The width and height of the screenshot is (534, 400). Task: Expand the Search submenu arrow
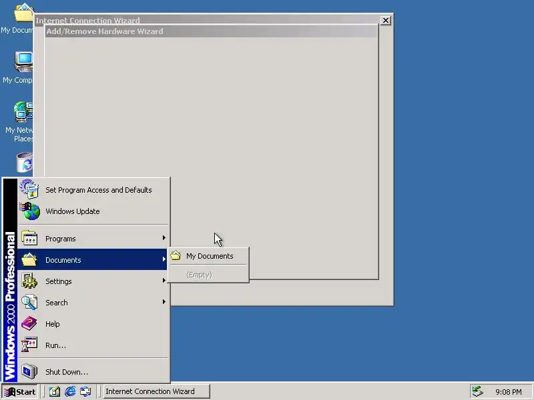click(164, 302)
